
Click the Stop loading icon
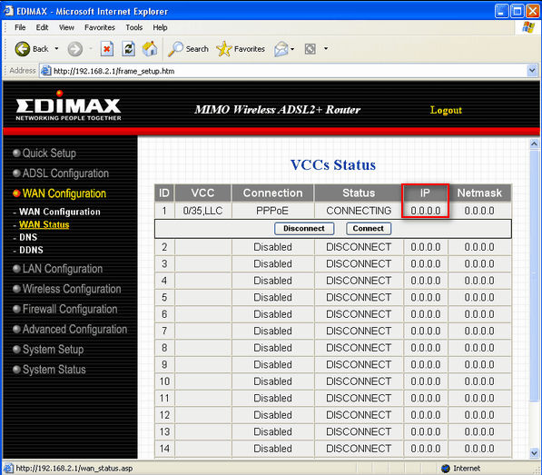pyautogui.click(x=107, y=49)
